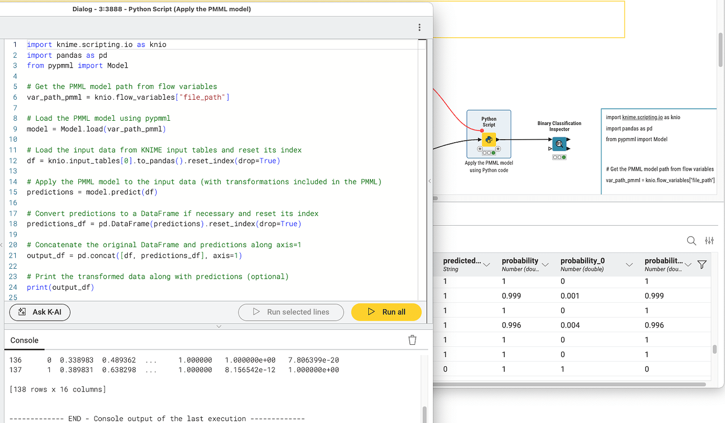
Task: Click the Ask K-AI sparkle icon
Action: (22, 312)
